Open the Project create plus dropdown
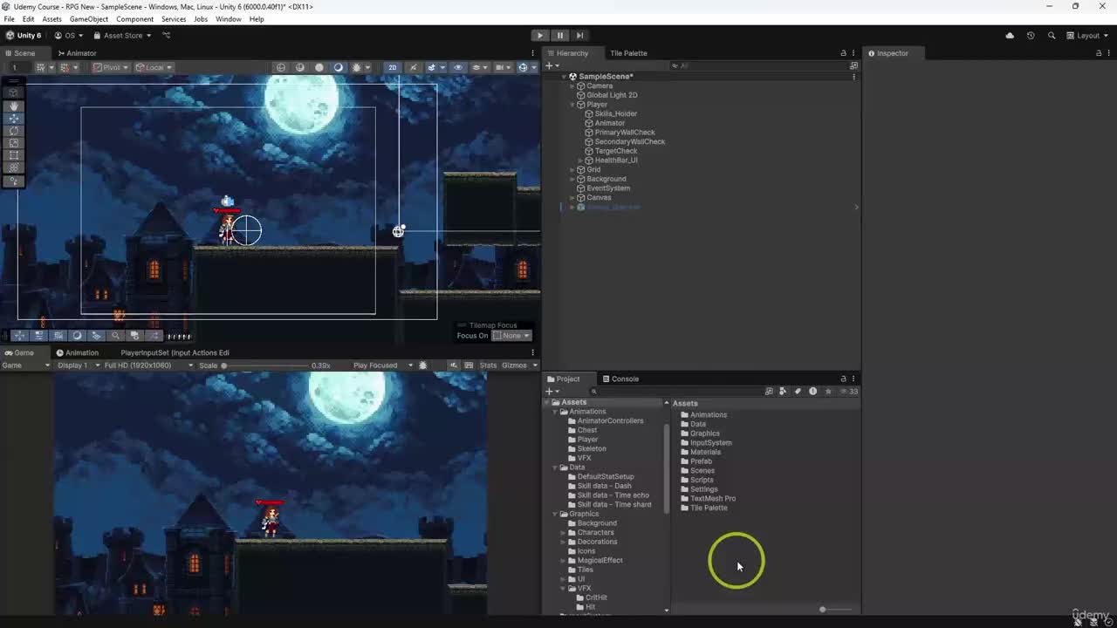Screen dimensions: 1117x628 coord(552,392)
